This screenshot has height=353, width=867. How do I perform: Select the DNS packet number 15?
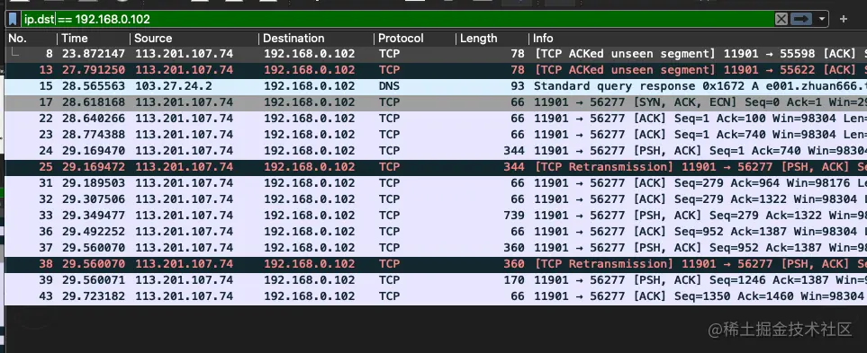(436, 86)
